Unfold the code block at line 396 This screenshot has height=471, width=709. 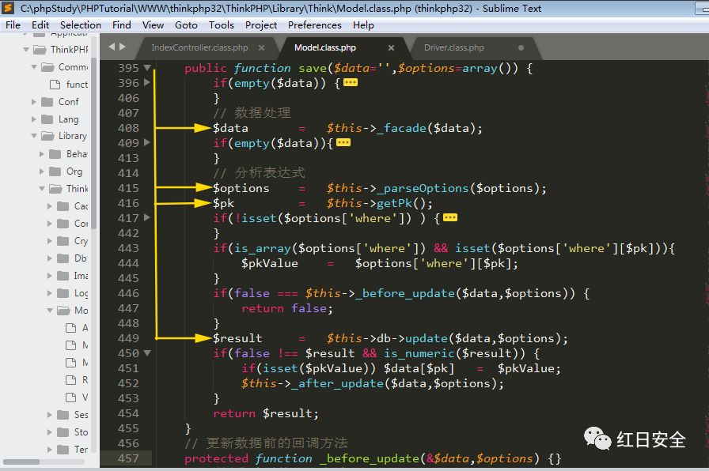coord(146,82)
